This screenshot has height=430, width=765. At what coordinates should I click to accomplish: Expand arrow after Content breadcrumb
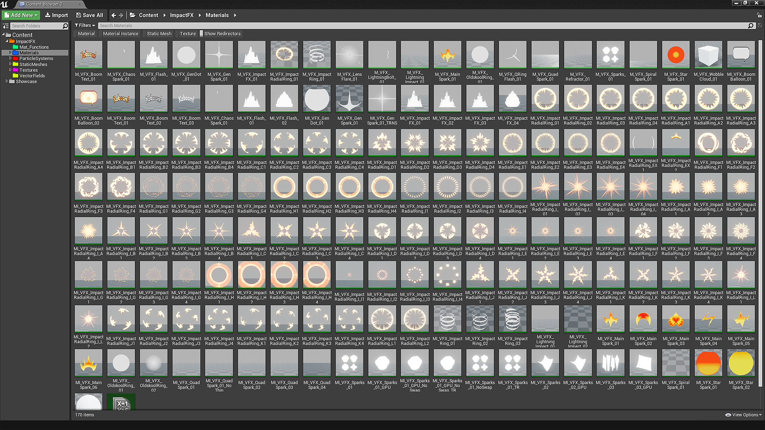pyautogui.click(x=164, y=15)
